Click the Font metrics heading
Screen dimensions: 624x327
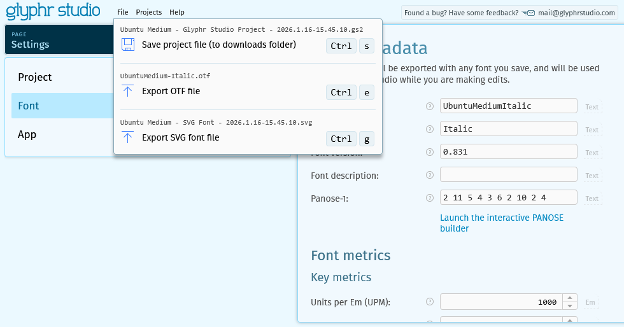pos(351,255)
